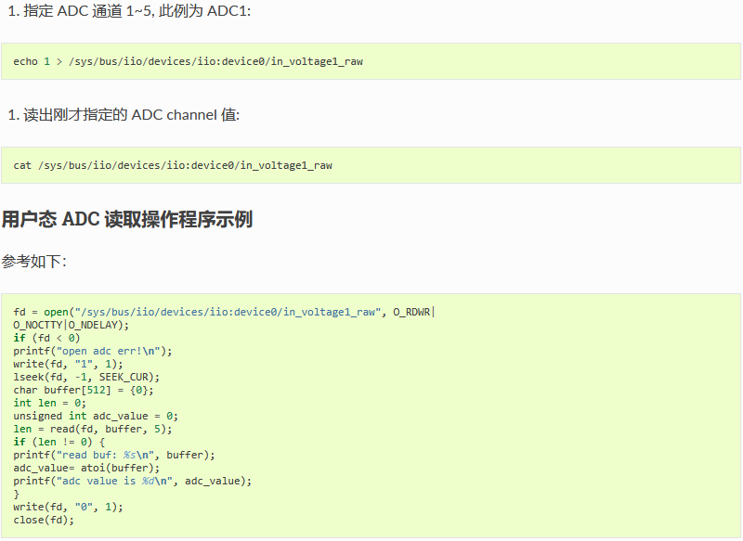
Task: Click the printf read buf line
Action: 113,455
